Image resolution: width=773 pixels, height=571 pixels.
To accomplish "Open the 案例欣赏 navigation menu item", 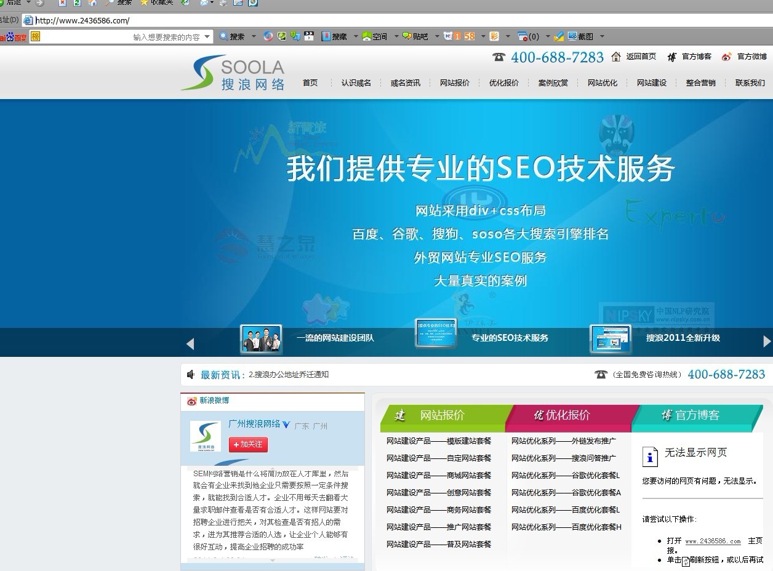I will pos(553,82).
